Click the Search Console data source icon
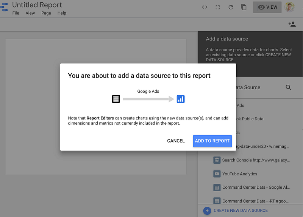 coord(217,160)
